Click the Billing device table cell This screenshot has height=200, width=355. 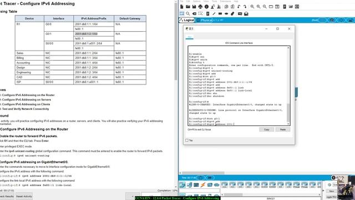pos(29,58)
